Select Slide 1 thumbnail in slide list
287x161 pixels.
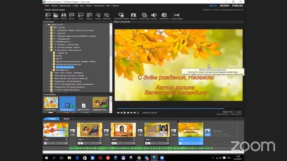click(56, 130)
